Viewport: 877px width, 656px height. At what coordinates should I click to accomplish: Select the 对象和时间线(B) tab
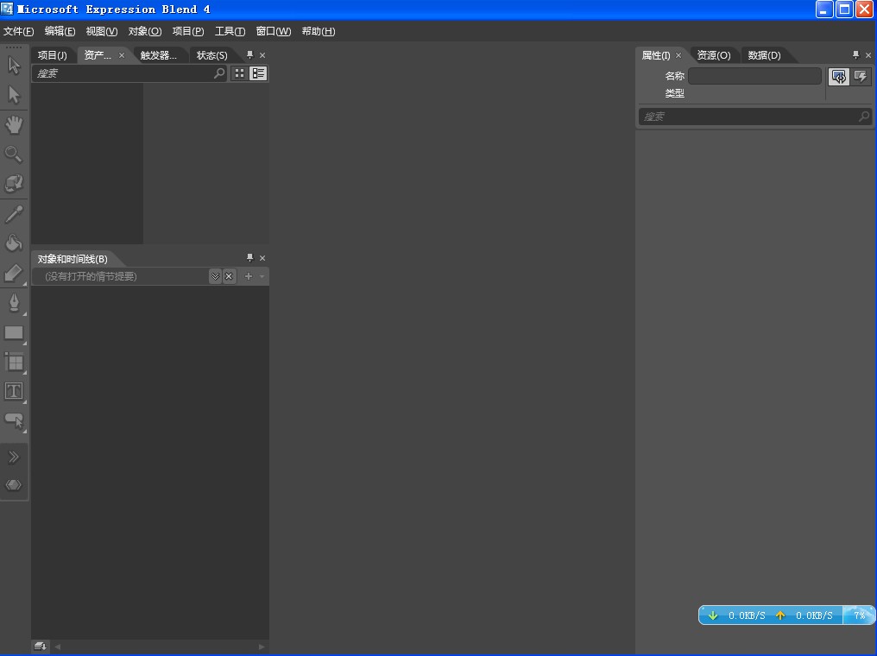pyautogui.click(x=73, y=259)
